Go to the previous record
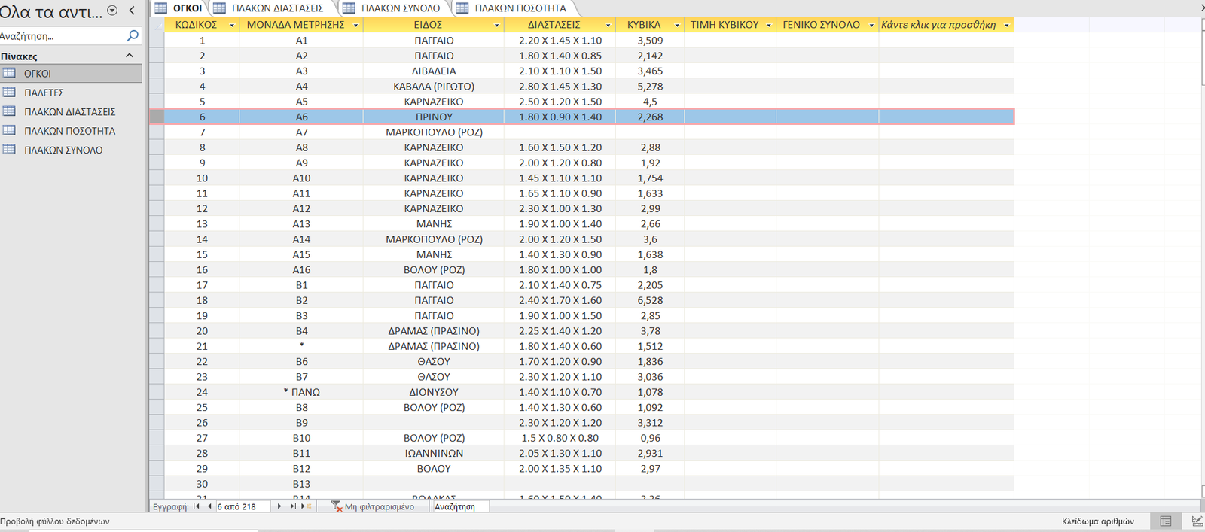The width and height of the screenshot is (1205, 532). pyautogui.click(x=209, y=506)
